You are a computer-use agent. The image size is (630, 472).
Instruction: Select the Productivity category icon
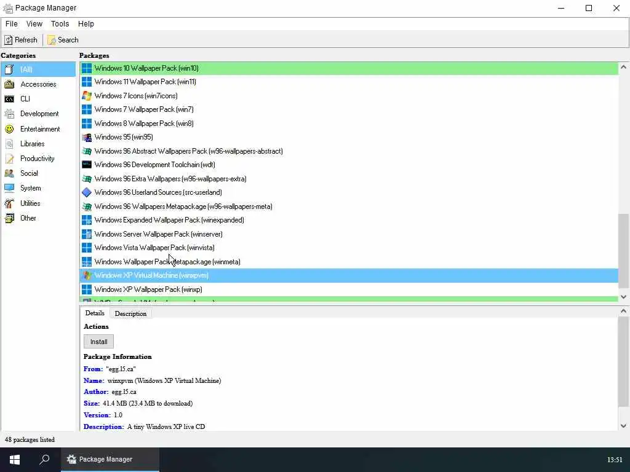tap(9, 159)
